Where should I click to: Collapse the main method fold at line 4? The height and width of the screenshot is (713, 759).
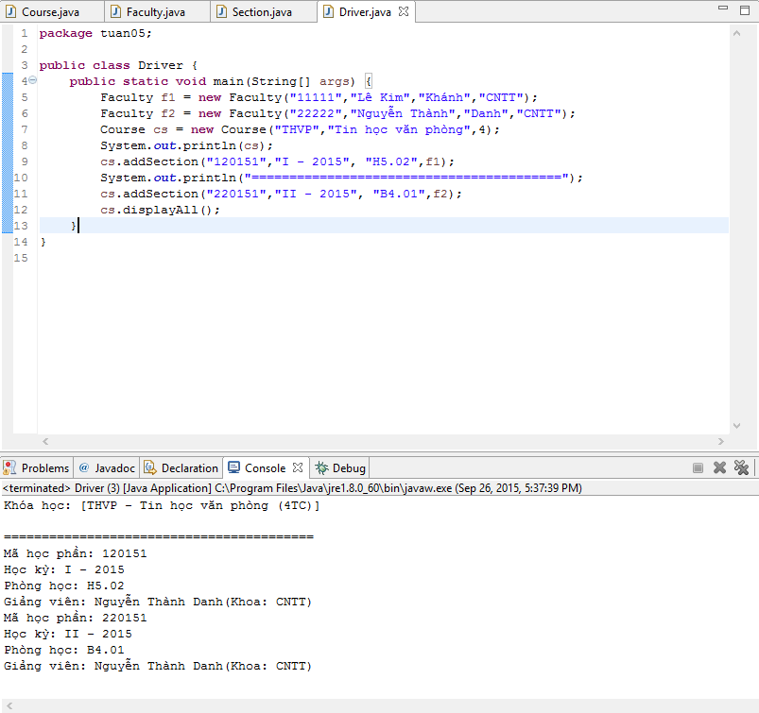32,80
